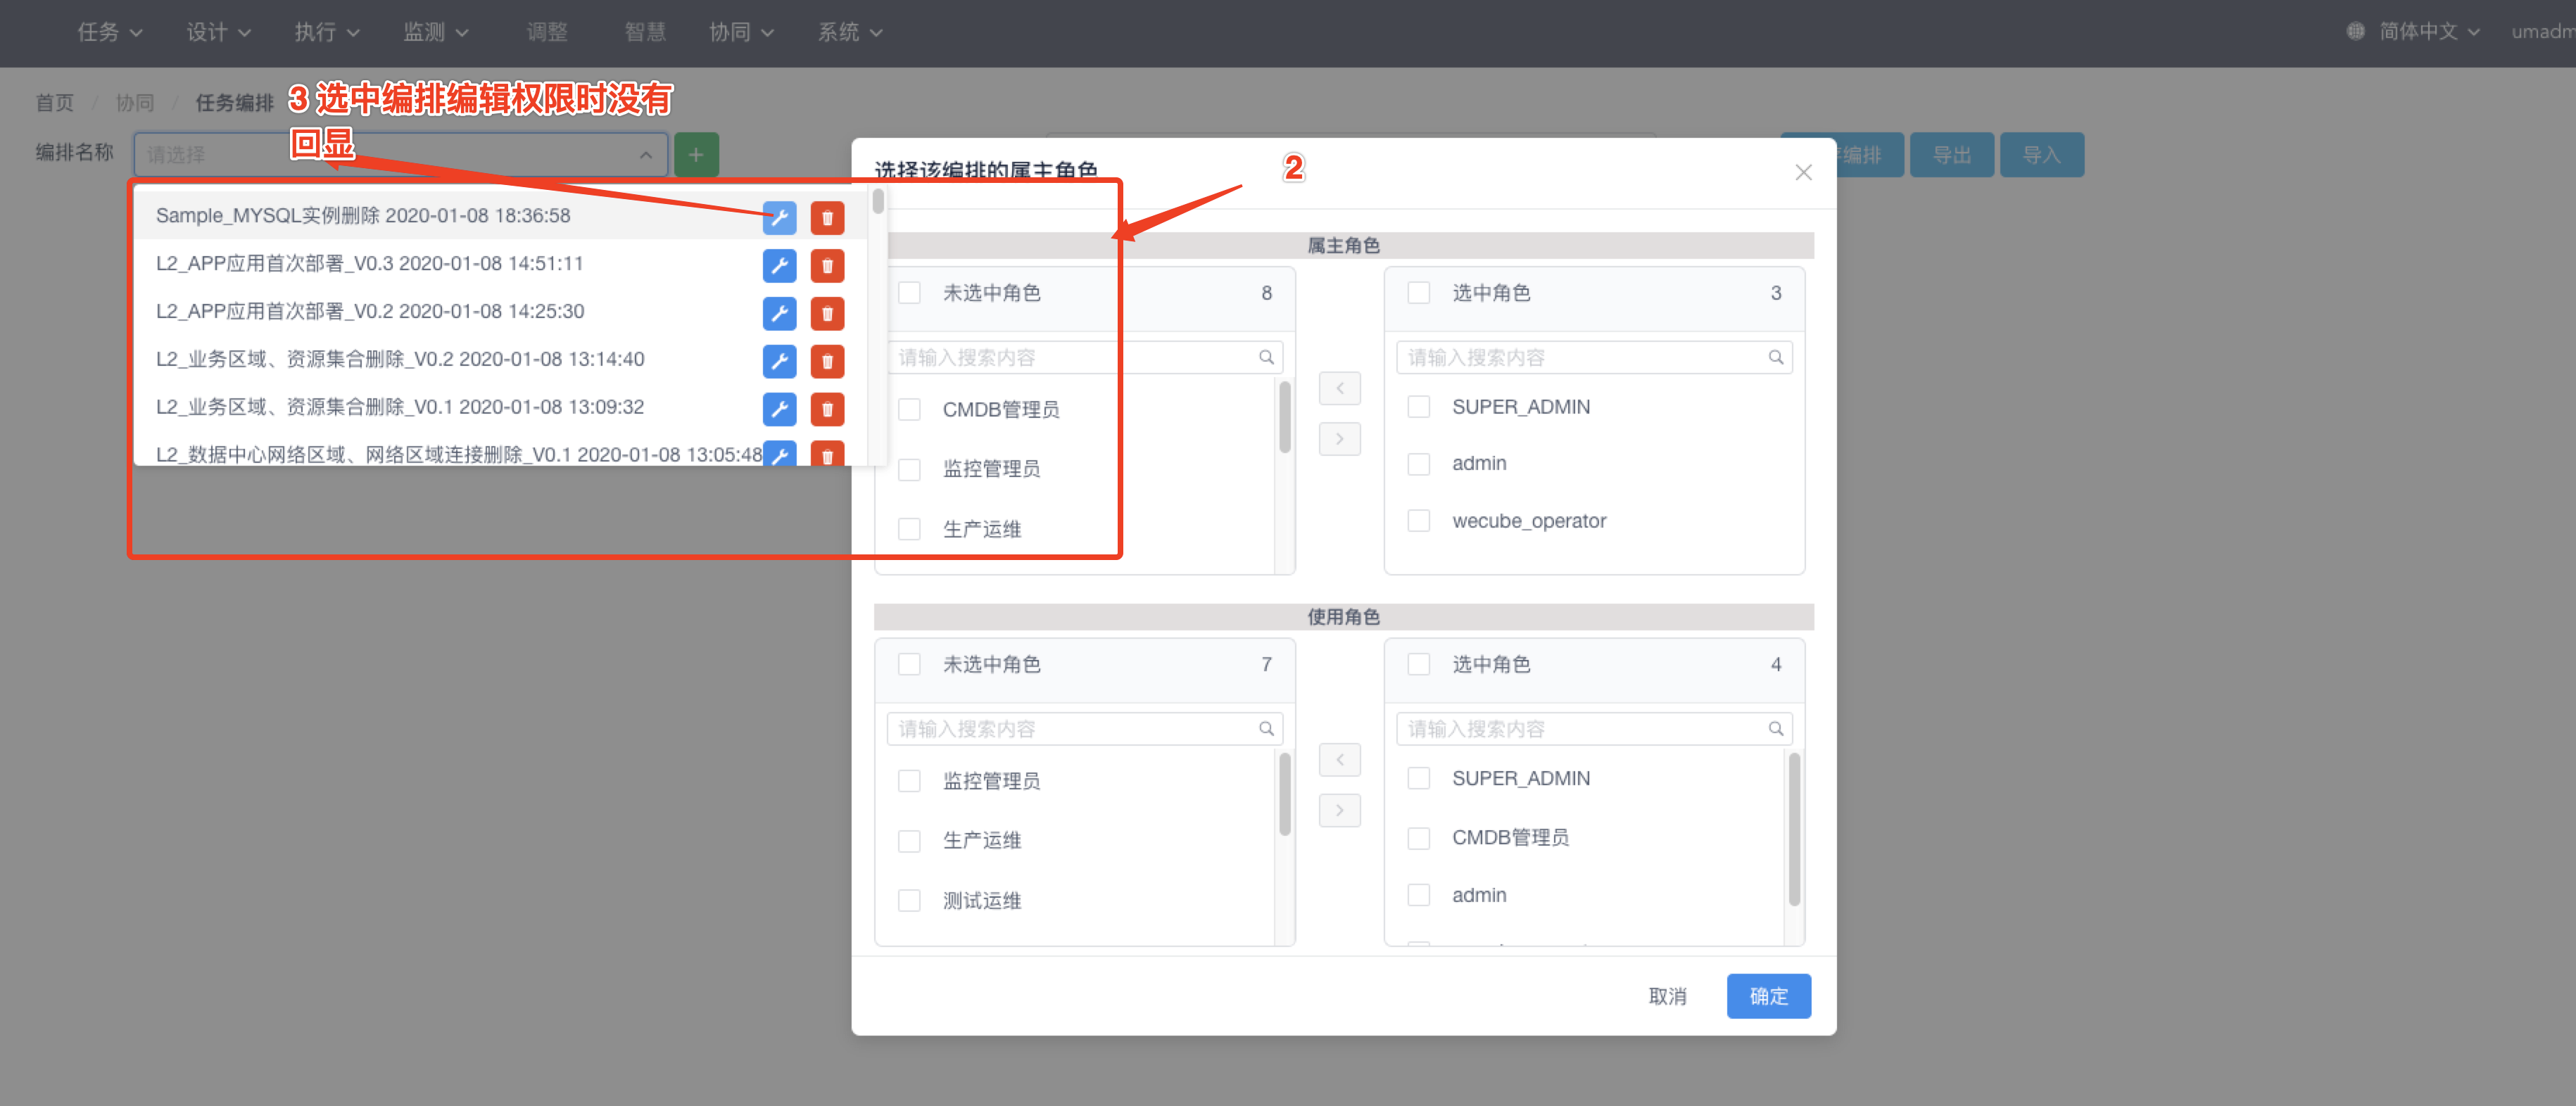Open wrench icon for L2_APP应用首次部署_V0.3
The height and width of the screenshot is (1106, 2576).
point(779,265)
